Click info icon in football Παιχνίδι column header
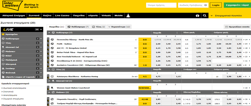The image size is (251, 106). [x=177, y=32]
